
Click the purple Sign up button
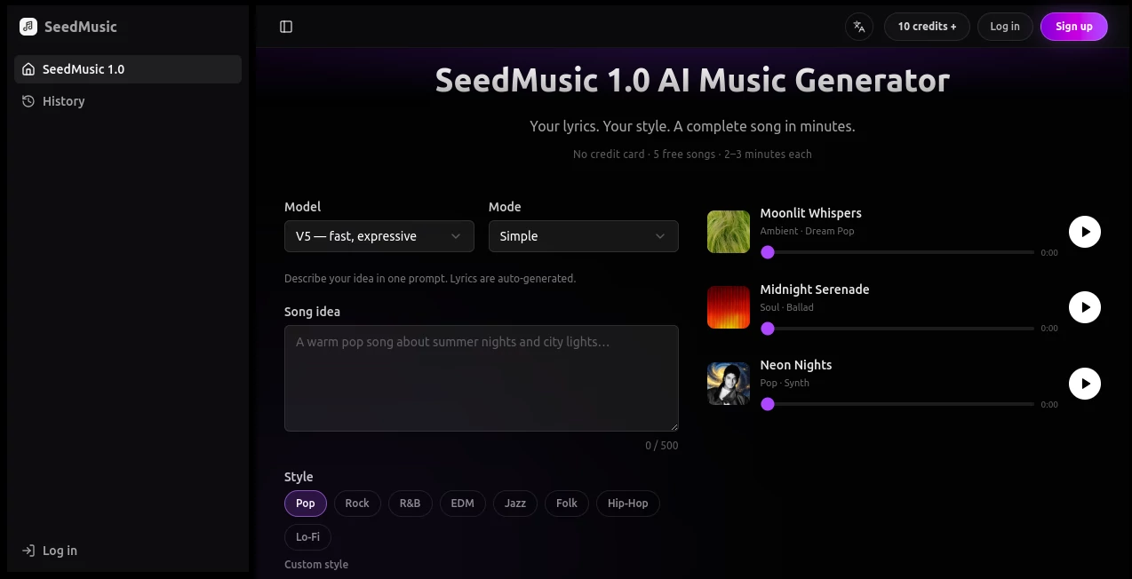click(1074, 27)
